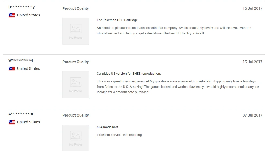This screenshot has width=266, height=151.
Task: Click reviewer name A************a
Action: (21, 114)
